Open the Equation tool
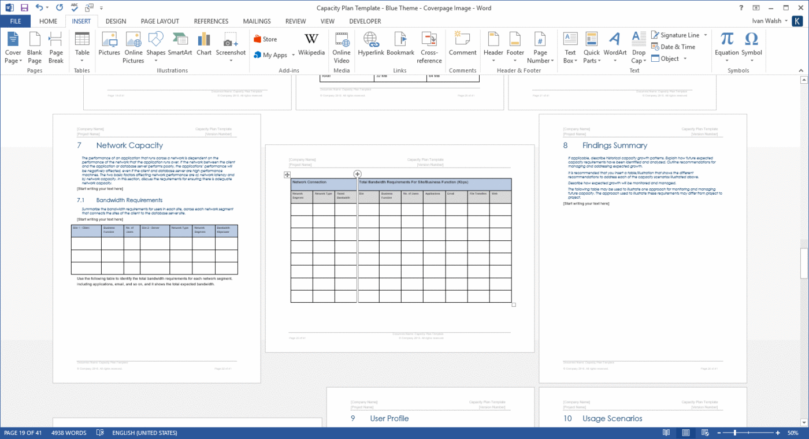 [x=726, y=43]
